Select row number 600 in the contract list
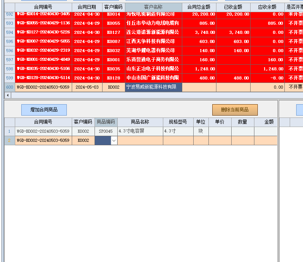303x262 pixels. pyautogui.click(x=9, y=87)
